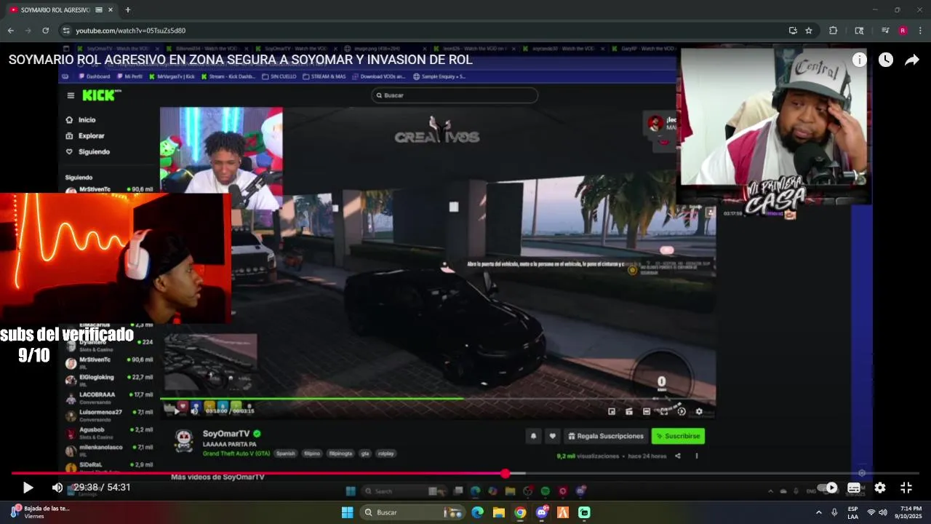Viewport: 931px width, 524px height.
Task: Reload the YouTube page
Action: (46, 31)
